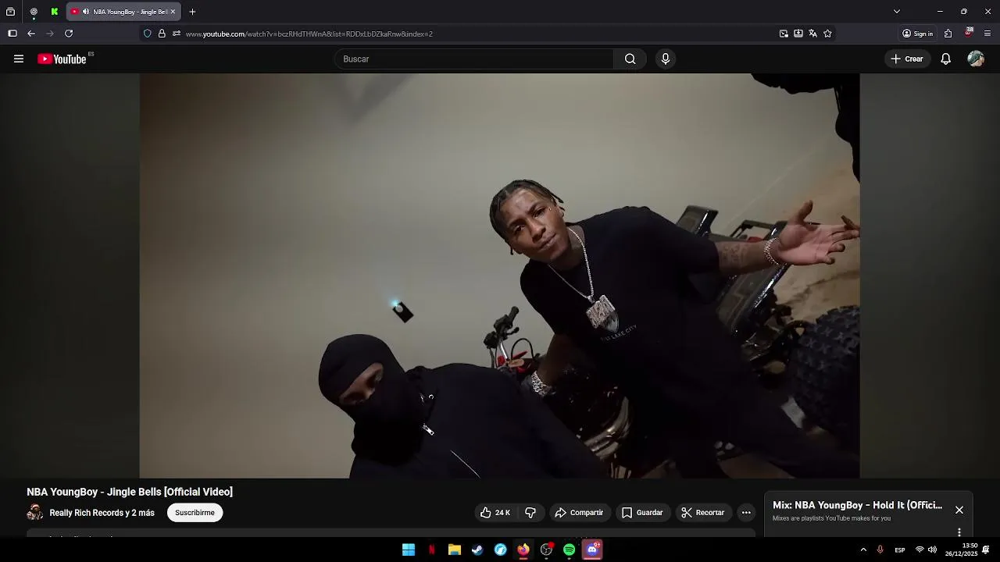Open Really Rich Records channel link
Image resolution: width=1000 pixels, height=562 pixels.
102,513
